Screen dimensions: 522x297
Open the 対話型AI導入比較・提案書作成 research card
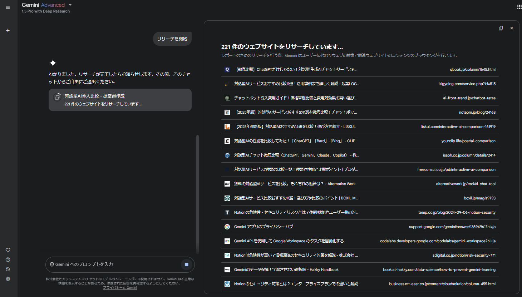pos(120,100)
